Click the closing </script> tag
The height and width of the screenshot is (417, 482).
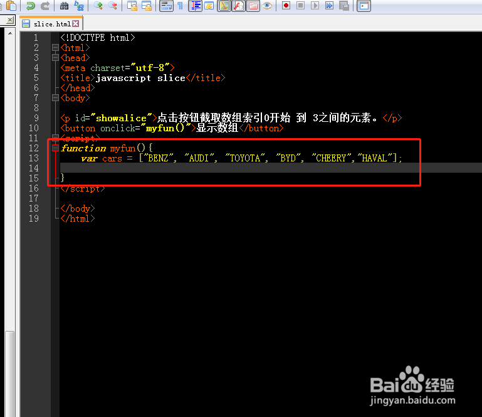(x=83, y=188)
